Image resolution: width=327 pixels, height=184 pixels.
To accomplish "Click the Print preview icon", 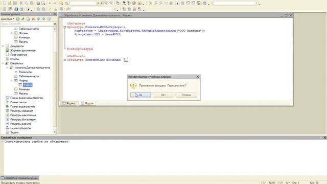I will [43, 3].
